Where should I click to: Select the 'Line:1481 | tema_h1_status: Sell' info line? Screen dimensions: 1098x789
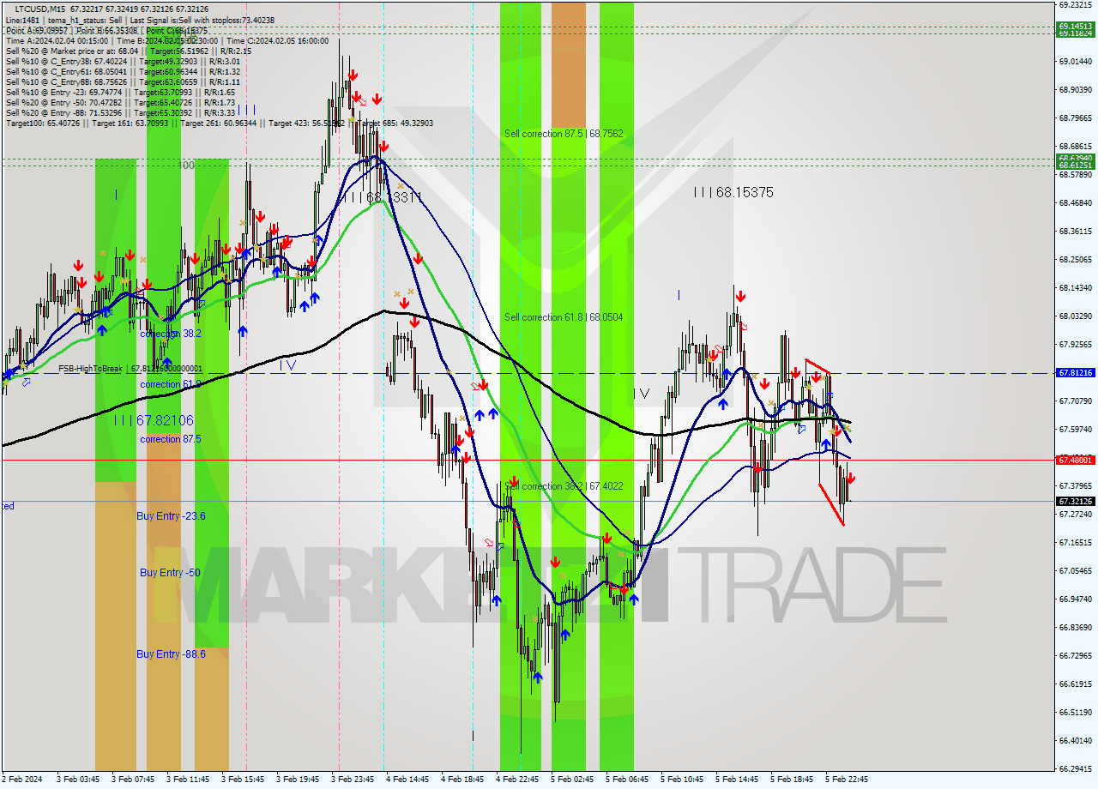tap(140, 20)
